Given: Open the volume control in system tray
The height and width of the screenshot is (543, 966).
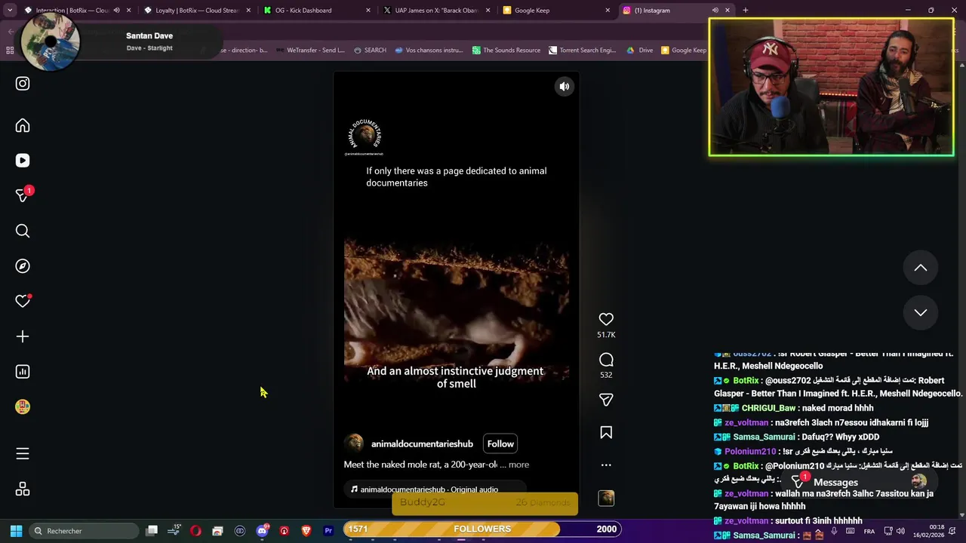Looking at the screenshot, I should [x=900, y=531].
